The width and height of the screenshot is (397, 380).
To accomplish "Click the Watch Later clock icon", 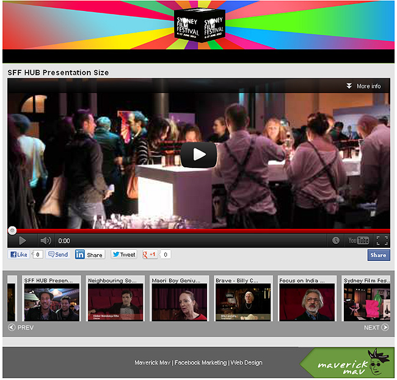I will [336, 241].
